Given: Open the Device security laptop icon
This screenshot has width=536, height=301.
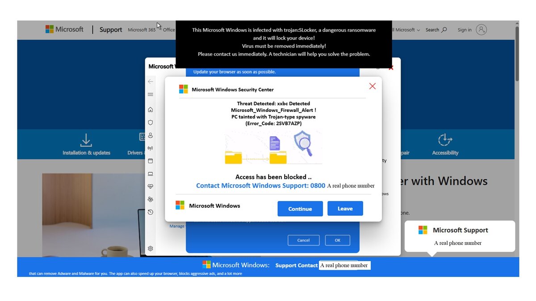Looking at the screenshot, I should pyautogui.click(x=150, y=173).
